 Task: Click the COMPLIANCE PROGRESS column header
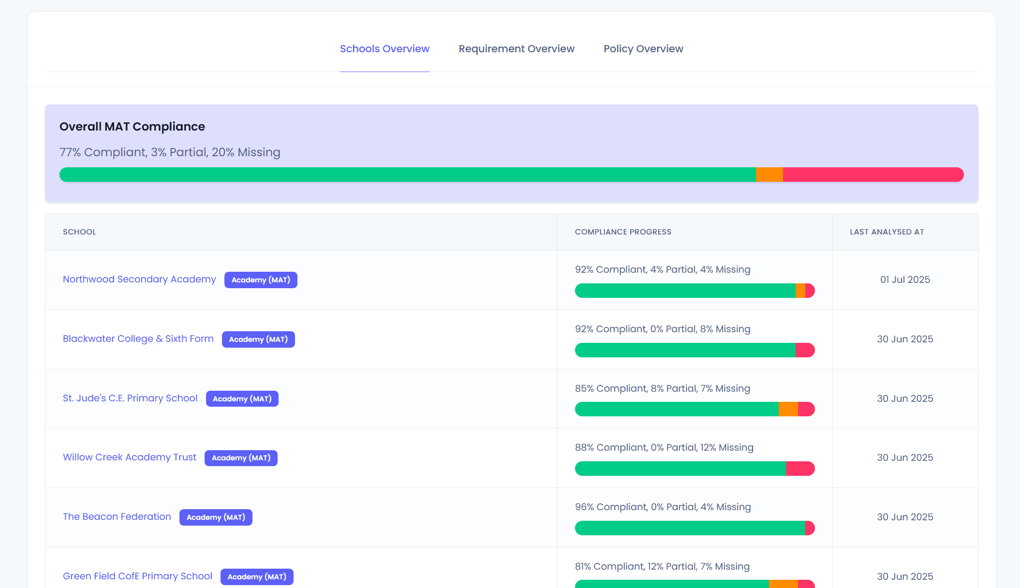[x=623, y=232]
